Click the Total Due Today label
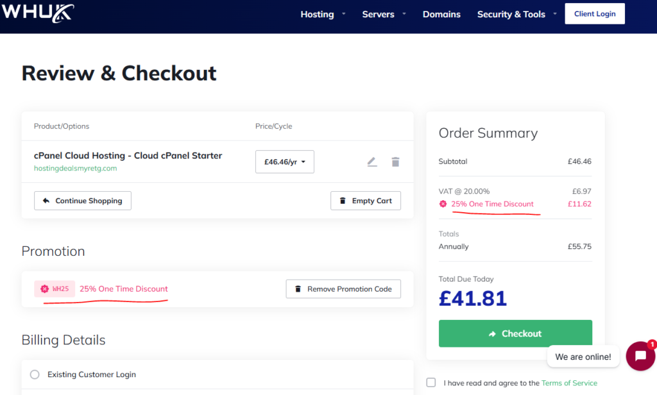This screenshot has width=657, height=395. click(466, 279)
